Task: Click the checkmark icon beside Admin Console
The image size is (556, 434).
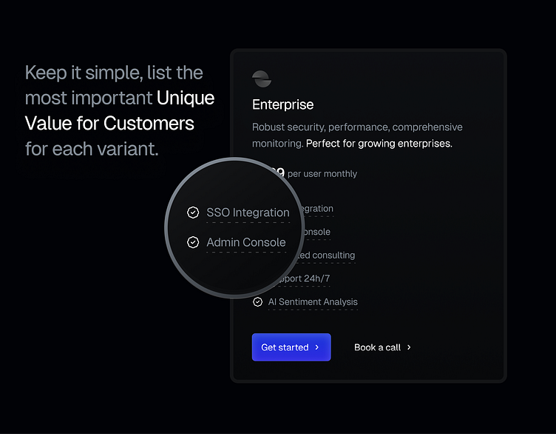Action: pyautogui.click(x=193, y=242)
